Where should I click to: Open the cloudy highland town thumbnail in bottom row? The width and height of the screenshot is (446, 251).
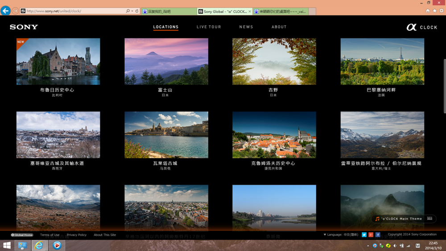coord(58,207)
